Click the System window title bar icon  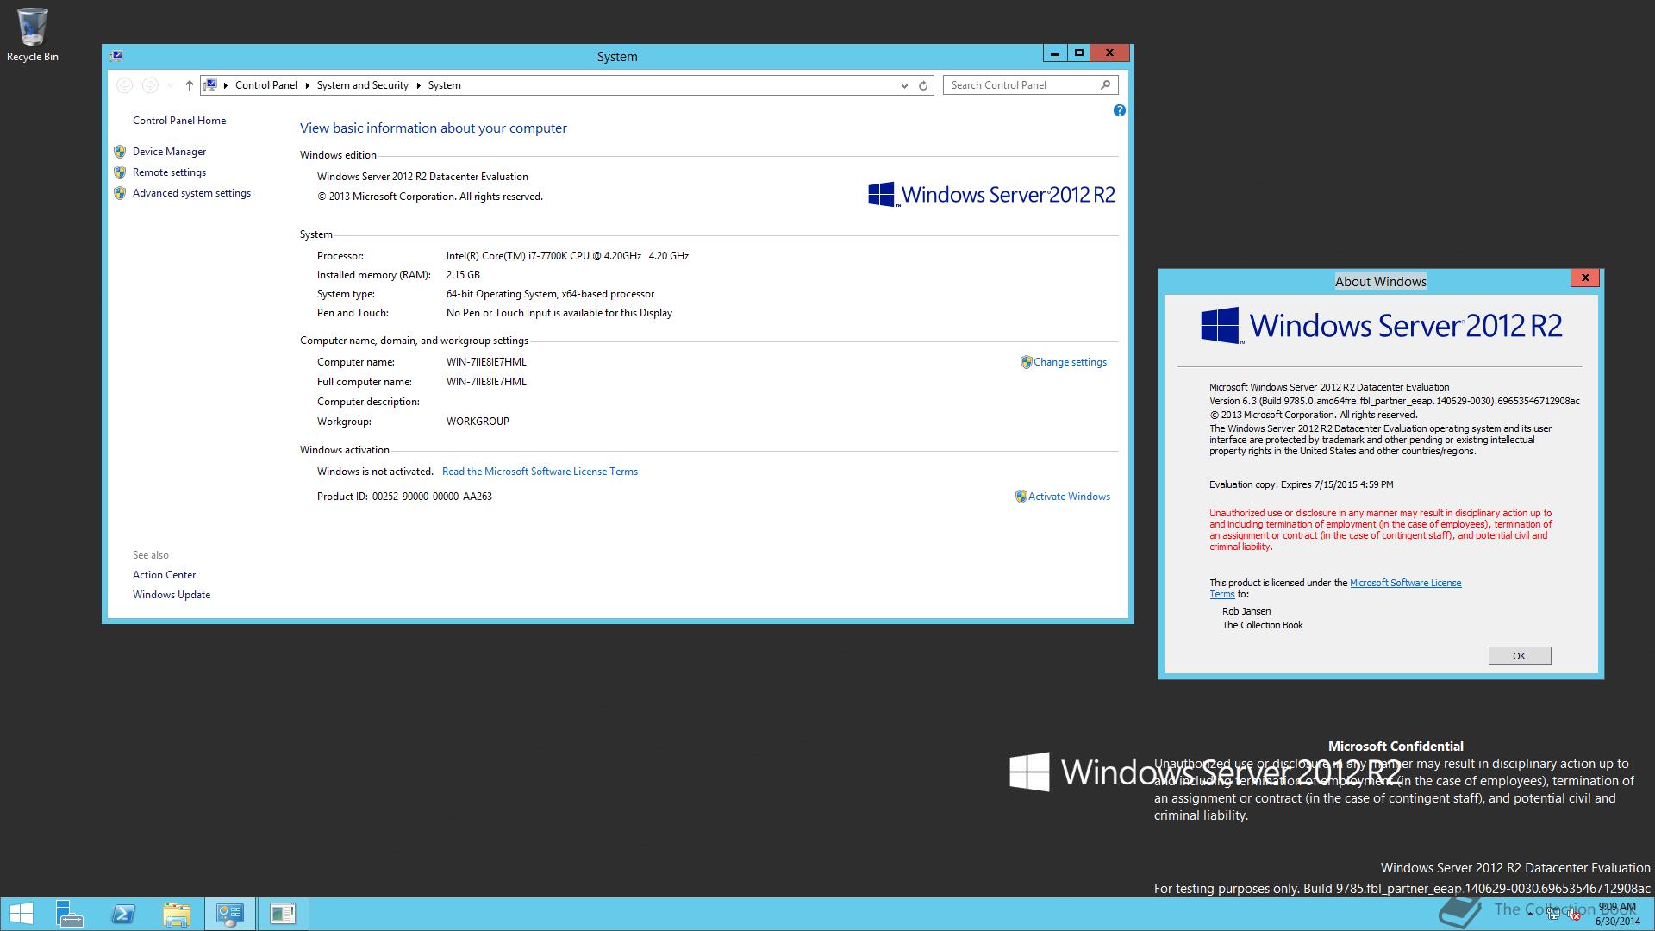point(116,56)
